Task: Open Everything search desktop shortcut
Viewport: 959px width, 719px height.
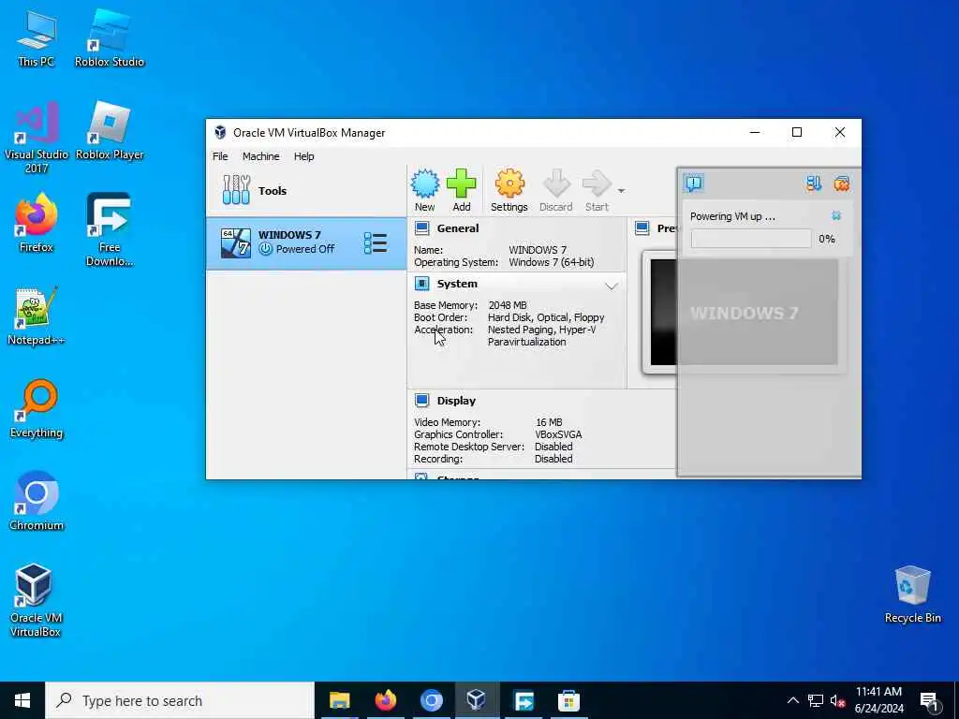Action: (x=37, y=410)
